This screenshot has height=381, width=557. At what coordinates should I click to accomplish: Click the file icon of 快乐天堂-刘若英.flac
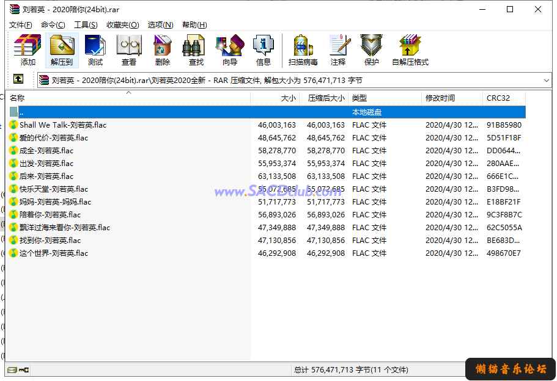pos(13,189)
